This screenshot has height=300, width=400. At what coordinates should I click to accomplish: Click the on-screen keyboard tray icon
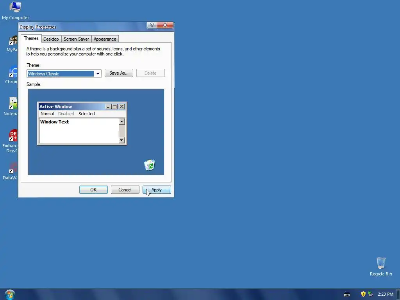coord(347,295)
